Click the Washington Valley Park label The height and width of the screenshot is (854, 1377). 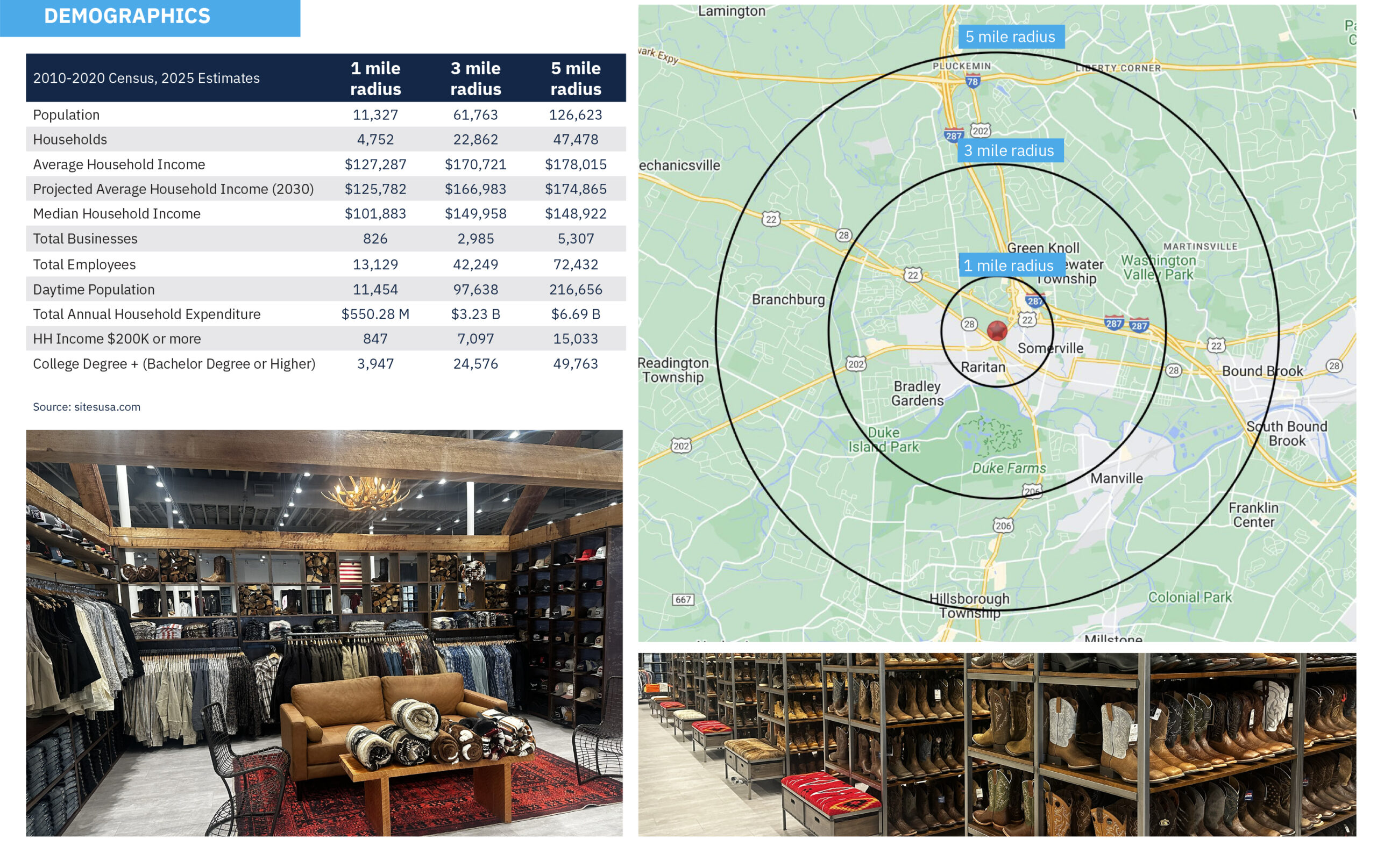point(1159,267)
